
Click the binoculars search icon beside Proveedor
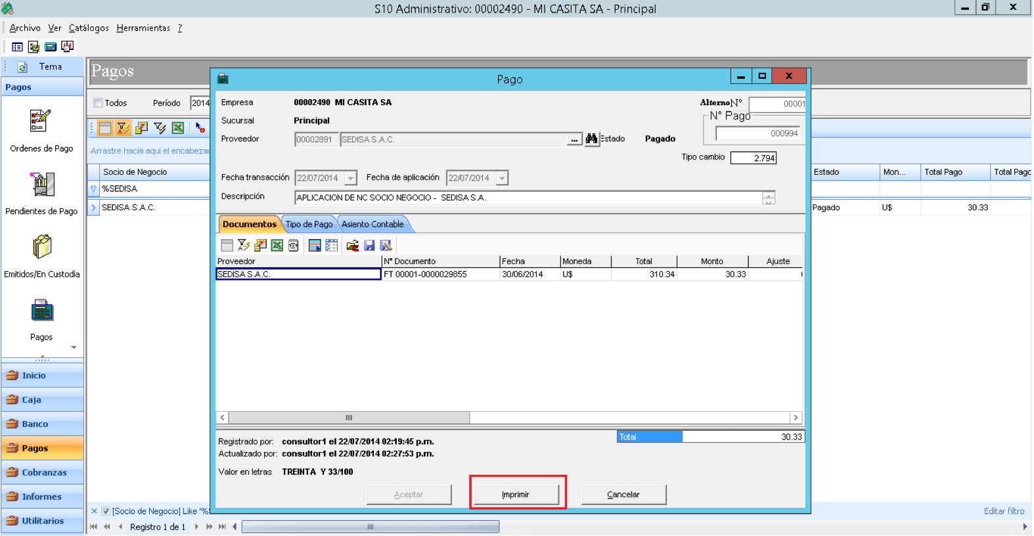[x=591, y=139]
